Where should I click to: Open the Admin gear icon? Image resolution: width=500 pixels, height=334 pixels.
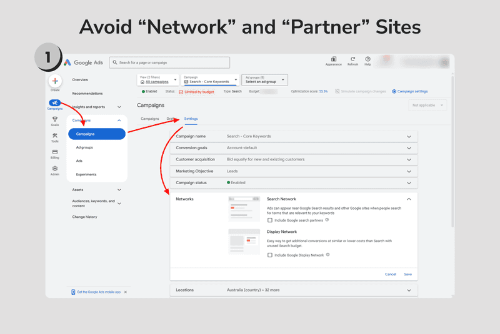tap(55, 169)
